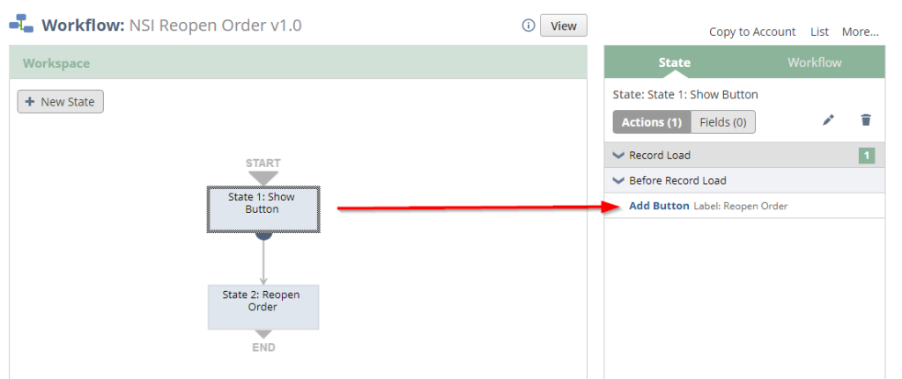The width and height of the screenshot is (902, 379).
Task: Click the Record Load count badge
Action: click(867, 156)
